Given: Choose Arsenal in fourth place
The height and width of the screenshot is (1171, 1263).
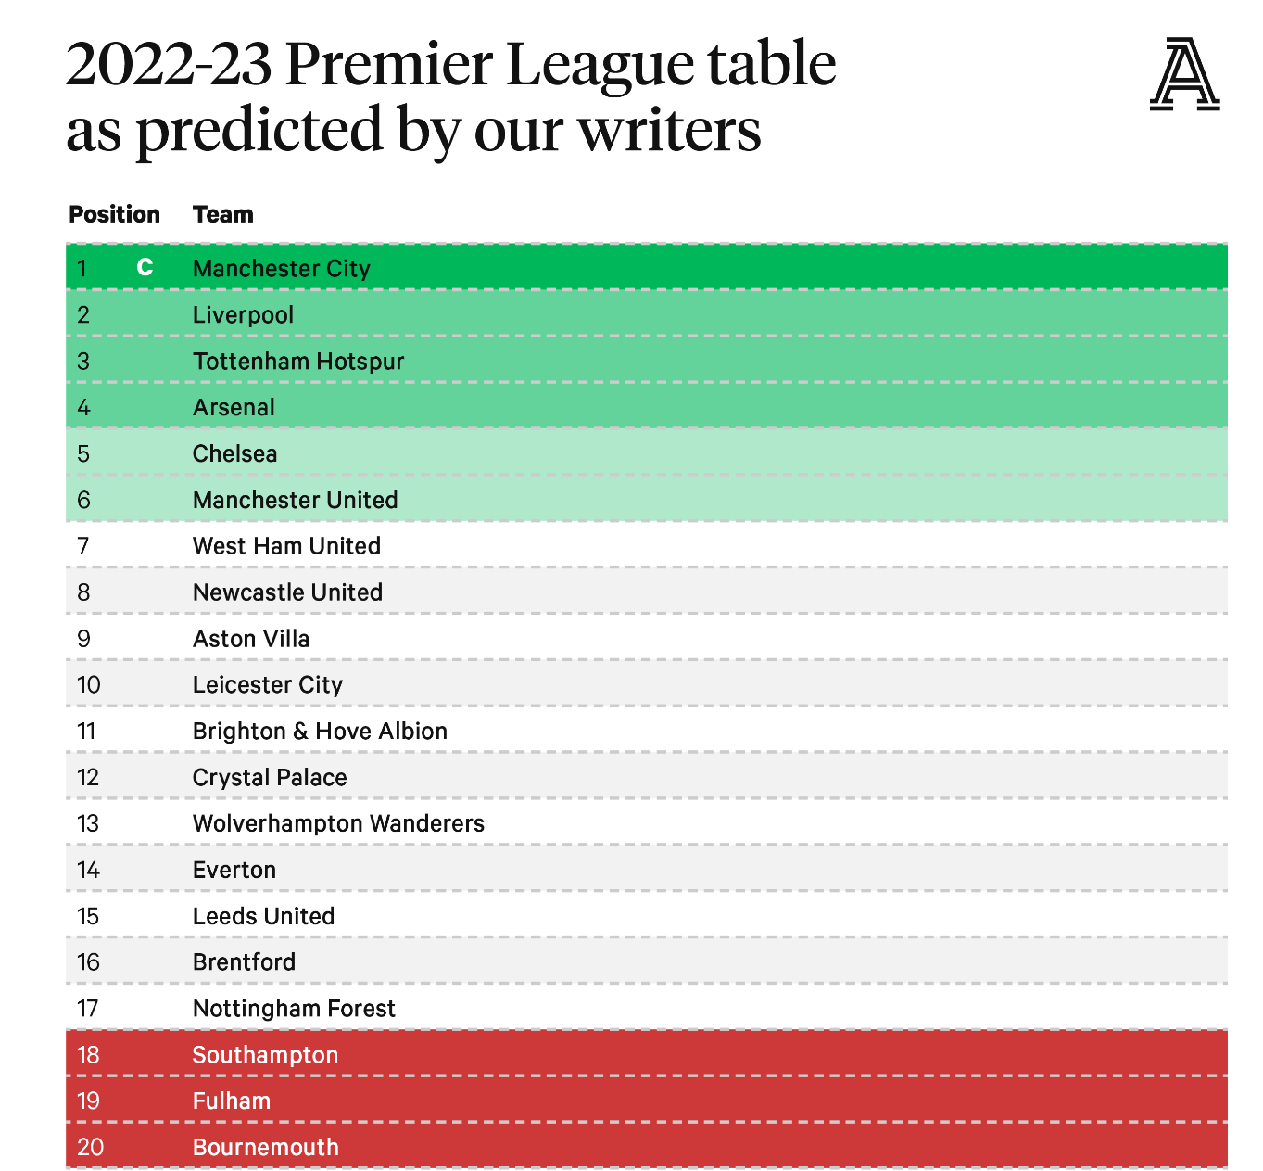Looking at the screenshot, I should coord(234,408).
